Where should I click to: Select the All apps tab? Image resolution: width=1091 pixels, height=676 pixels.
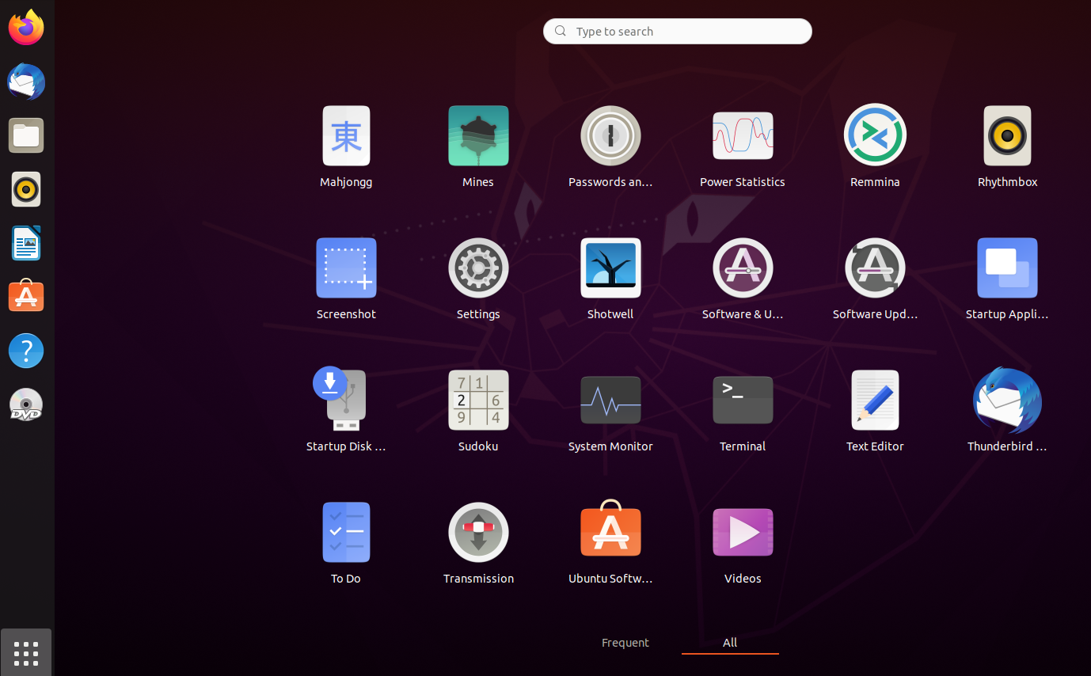[730, 643]
